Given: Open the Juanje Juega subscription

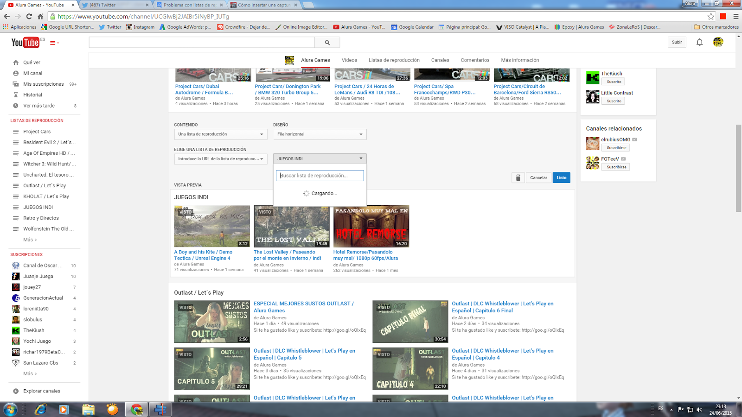Looking at the screenshot, I should tap(38, 277).
